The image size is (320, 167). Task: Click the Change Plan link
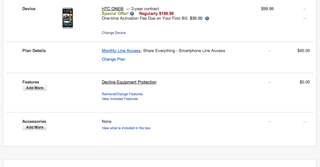[x=114, y=59]
